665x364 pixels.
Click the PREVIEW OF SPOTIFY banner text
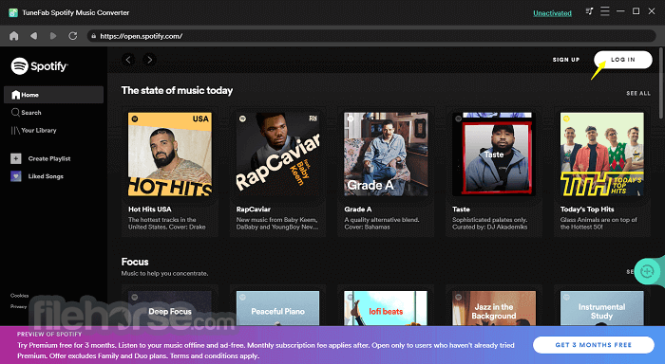pos(49,334)
